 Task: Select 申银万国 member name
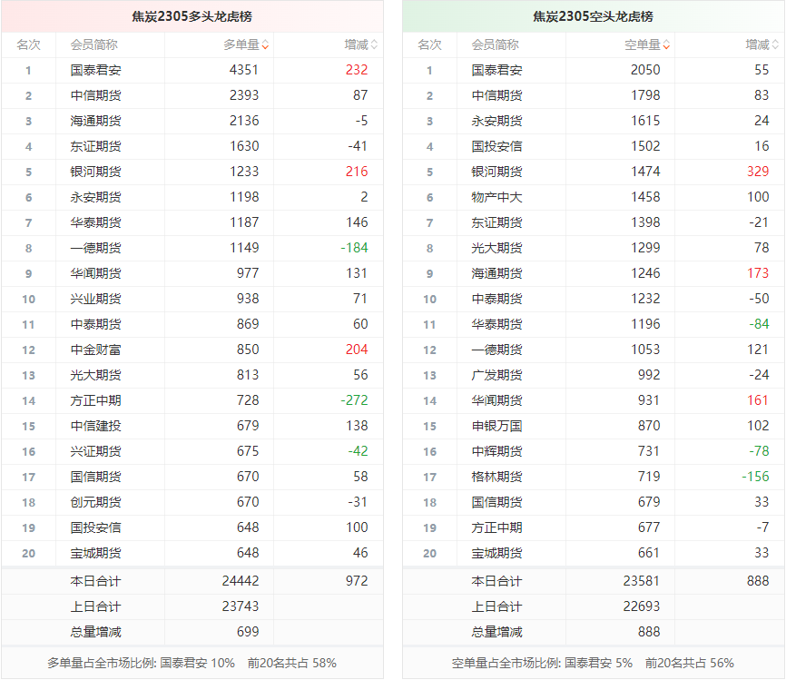[496, 426]
